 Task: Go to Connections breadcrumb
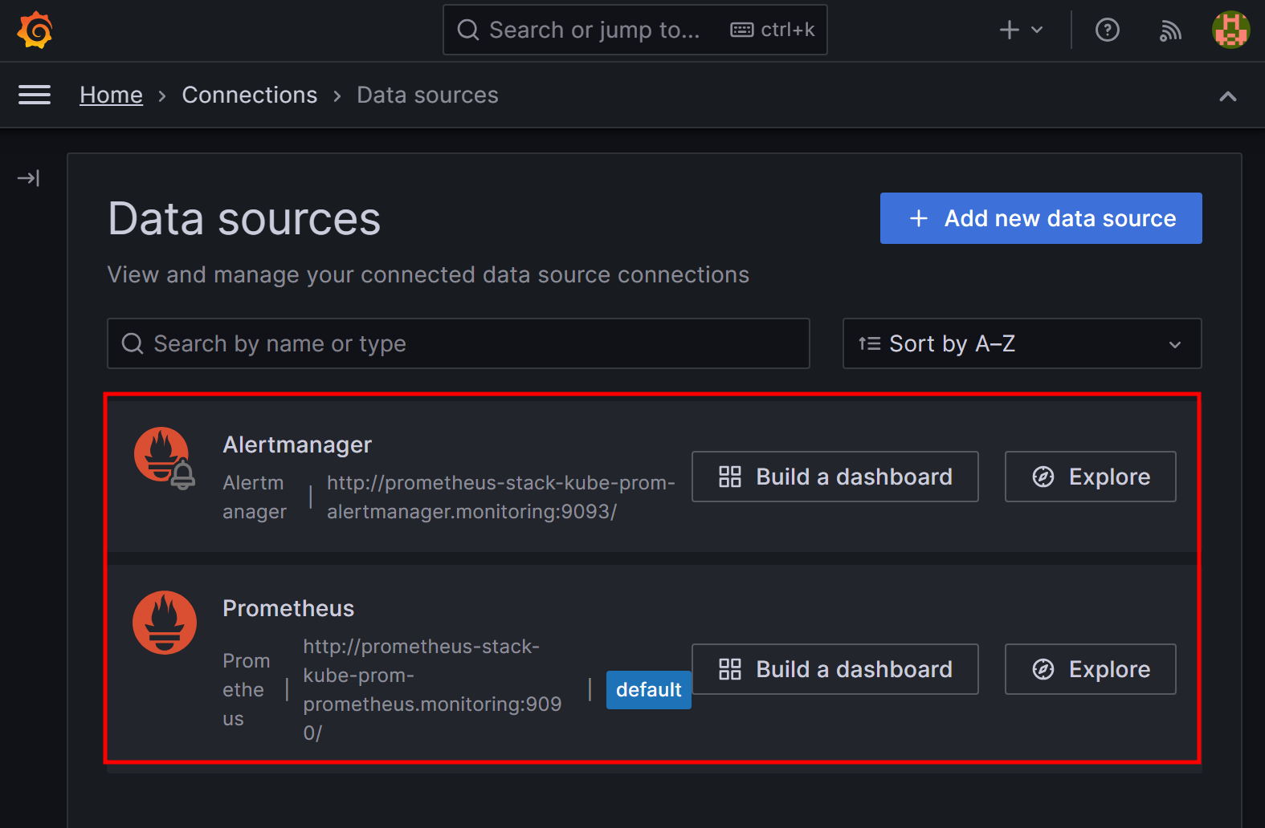250,95
